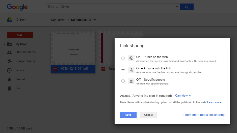Viewport: 237px width, 133px height.
Task: Click the PDF icon of the second file
Action: pos(103,69)
